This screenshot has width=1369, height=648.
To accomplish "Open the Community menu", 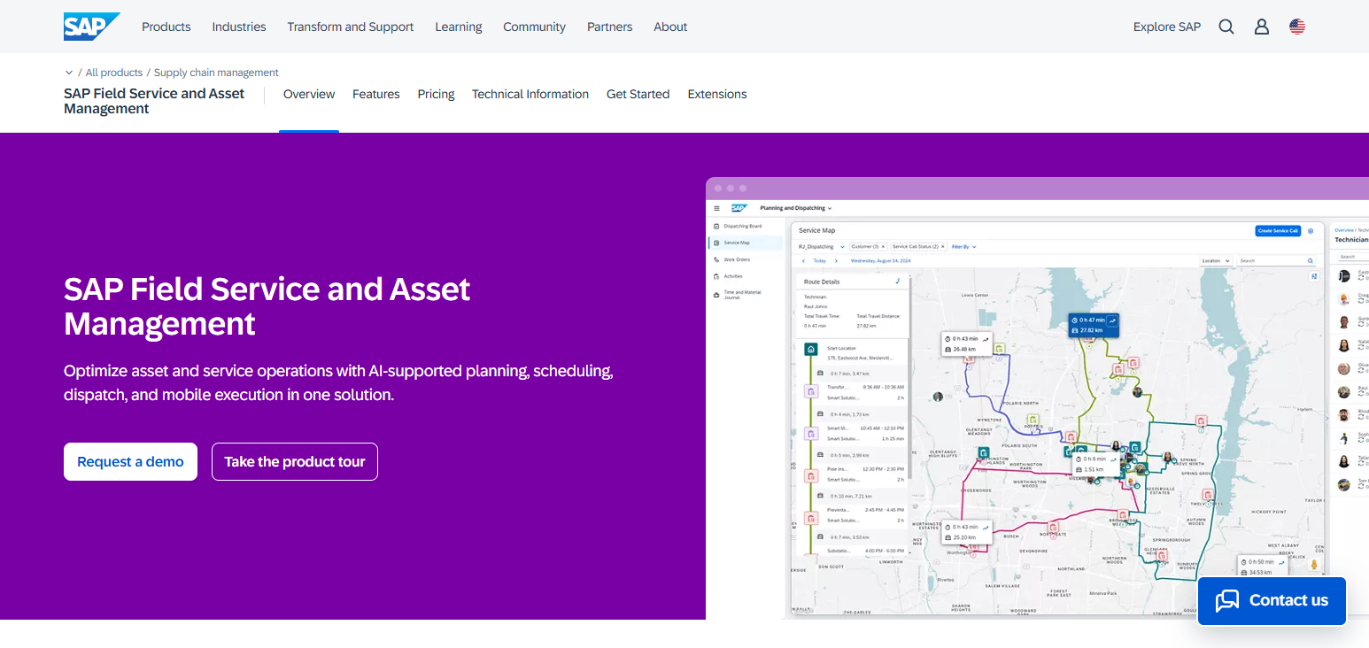I will click(535, 27).
